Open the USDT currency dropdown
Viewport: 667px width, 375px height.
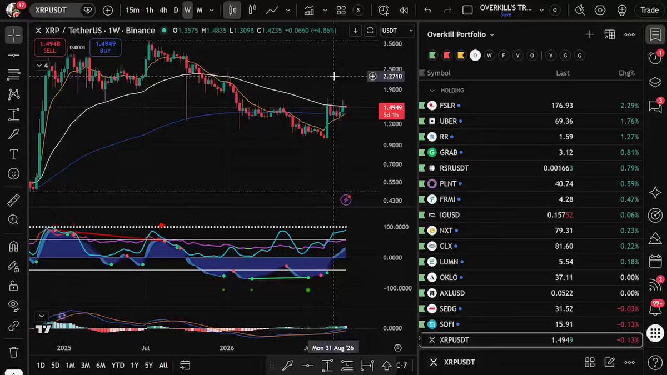pos(398,31)
